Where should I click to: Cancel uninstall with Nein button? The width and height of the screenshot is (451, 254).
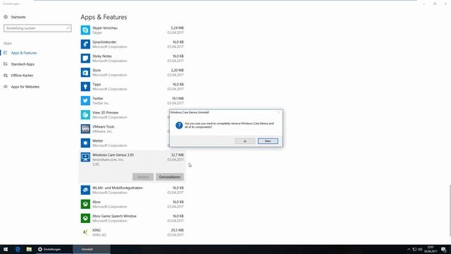tap(268, 141)
